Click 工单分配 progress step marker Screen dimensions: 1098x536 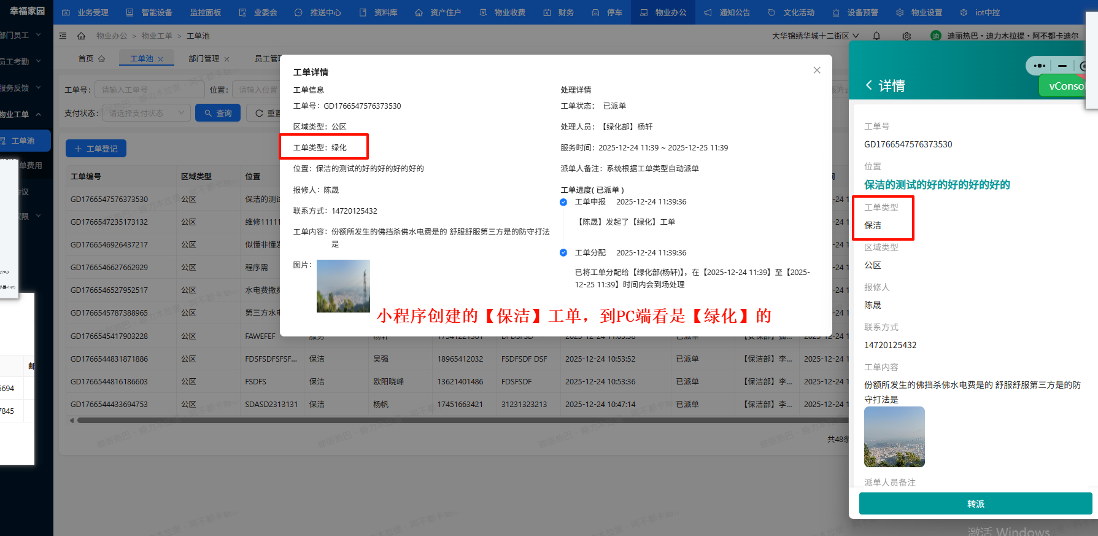[x=563, y=252]
